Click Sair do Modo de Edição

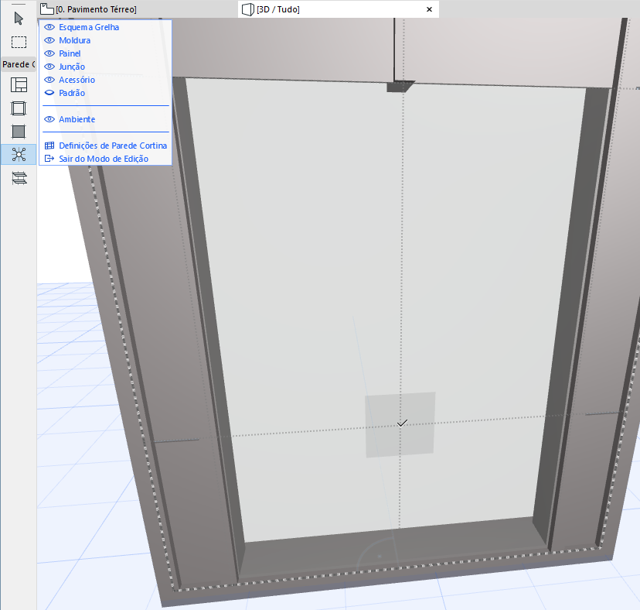pos(104,159)
